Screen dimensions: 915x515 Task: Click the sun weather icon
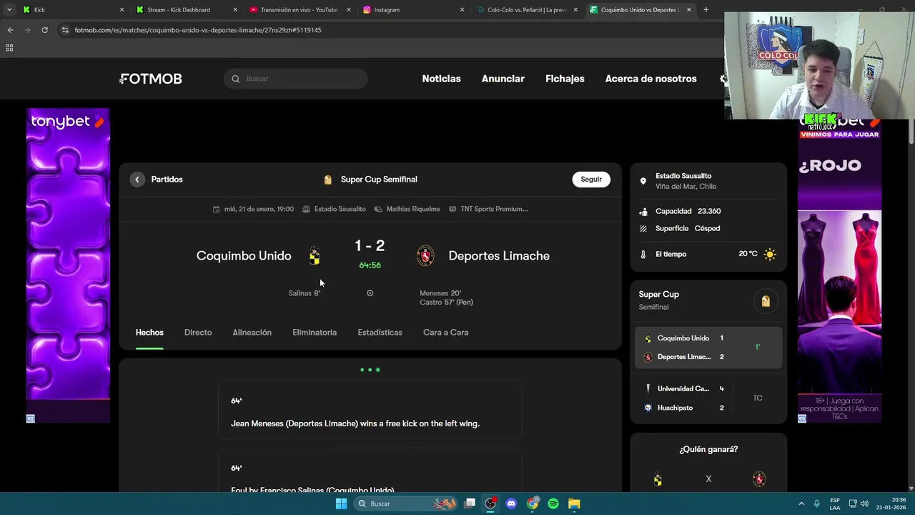[x=770, y=254]
